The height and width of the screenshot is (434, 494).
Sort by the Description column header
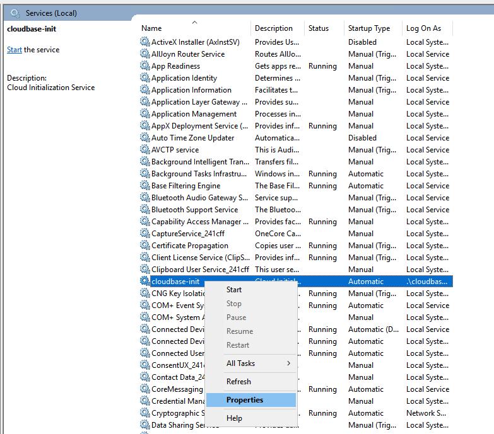278,28
